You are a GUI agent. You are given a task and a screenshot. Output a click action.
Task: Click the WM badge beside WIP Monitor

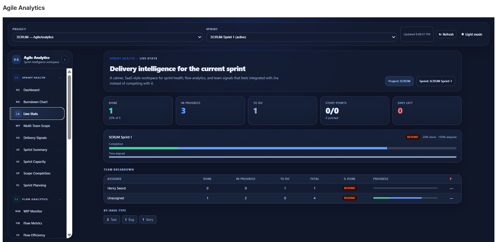coord(18,211)
